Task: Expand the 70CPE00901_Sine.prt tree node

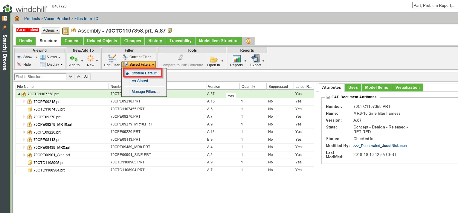Action: [25, 155]
